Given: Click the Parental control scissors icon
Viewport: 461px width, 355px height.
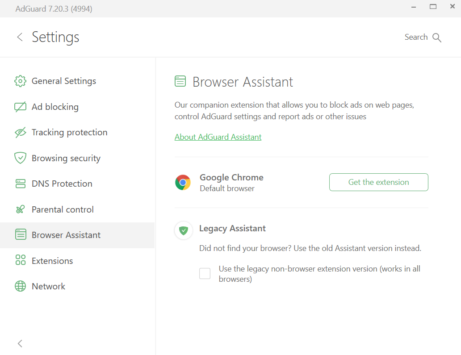Looking at the screenshot, I should pos(20,209).
